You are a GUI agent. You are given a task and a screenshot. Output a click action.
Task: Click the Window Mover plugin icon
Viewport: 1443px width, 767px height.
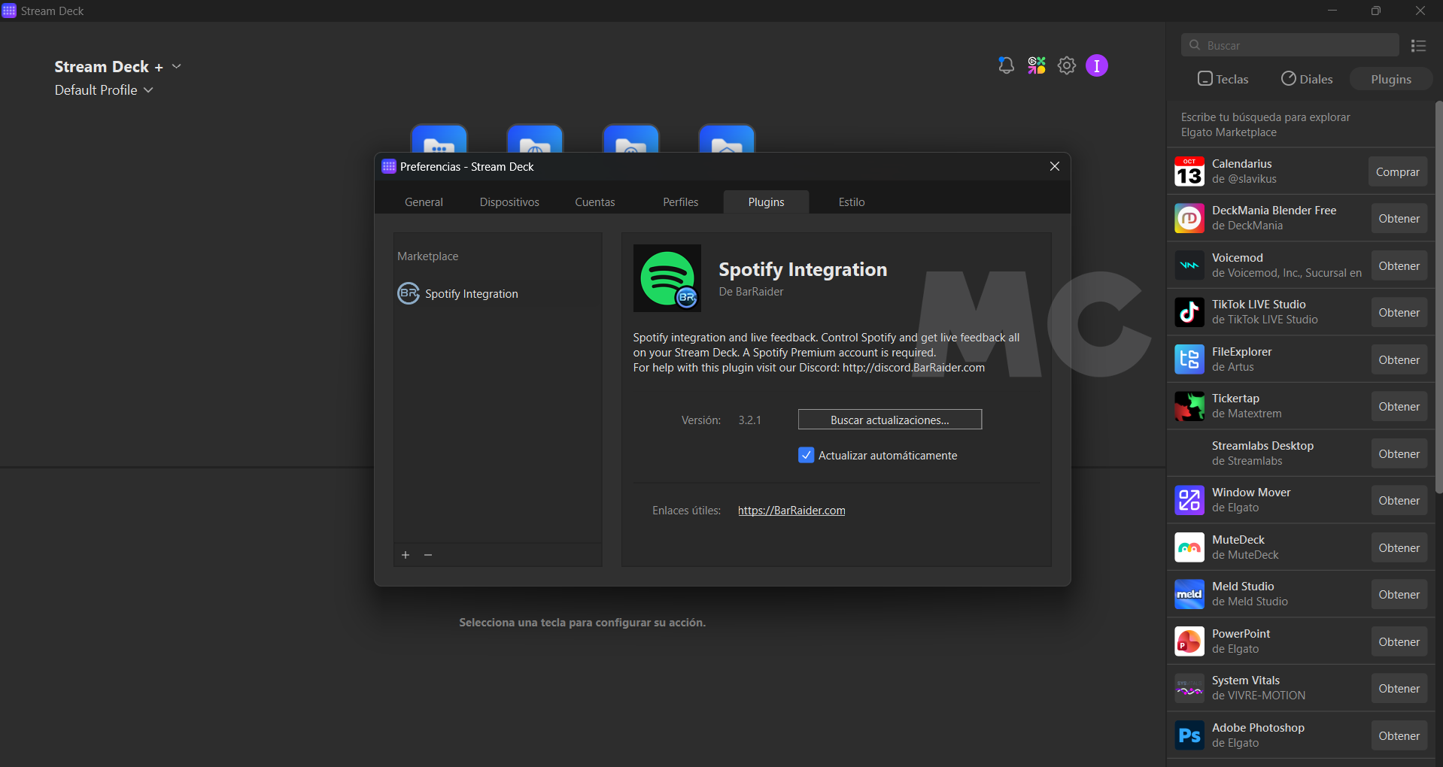coord(1189,500)
